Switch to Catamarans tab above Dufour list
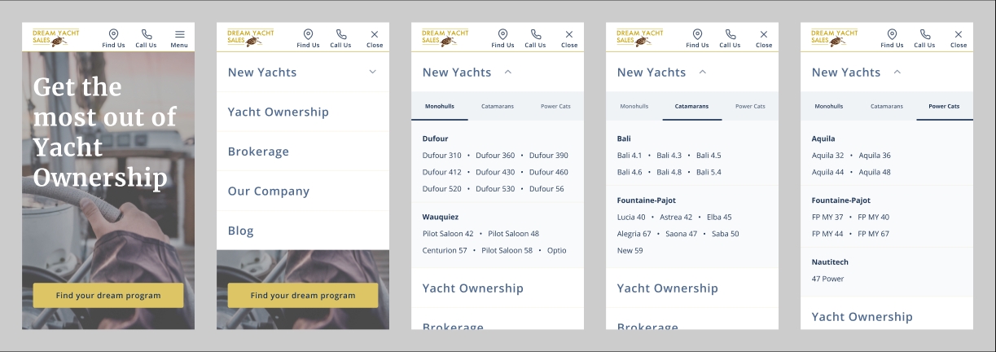996x352 pixels. [x=497, y=106]
